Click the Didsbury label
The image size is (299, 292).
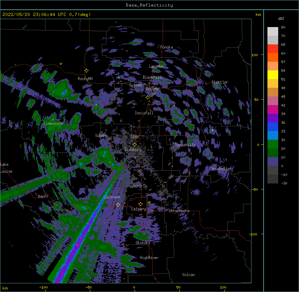click(x=133, y=149)
